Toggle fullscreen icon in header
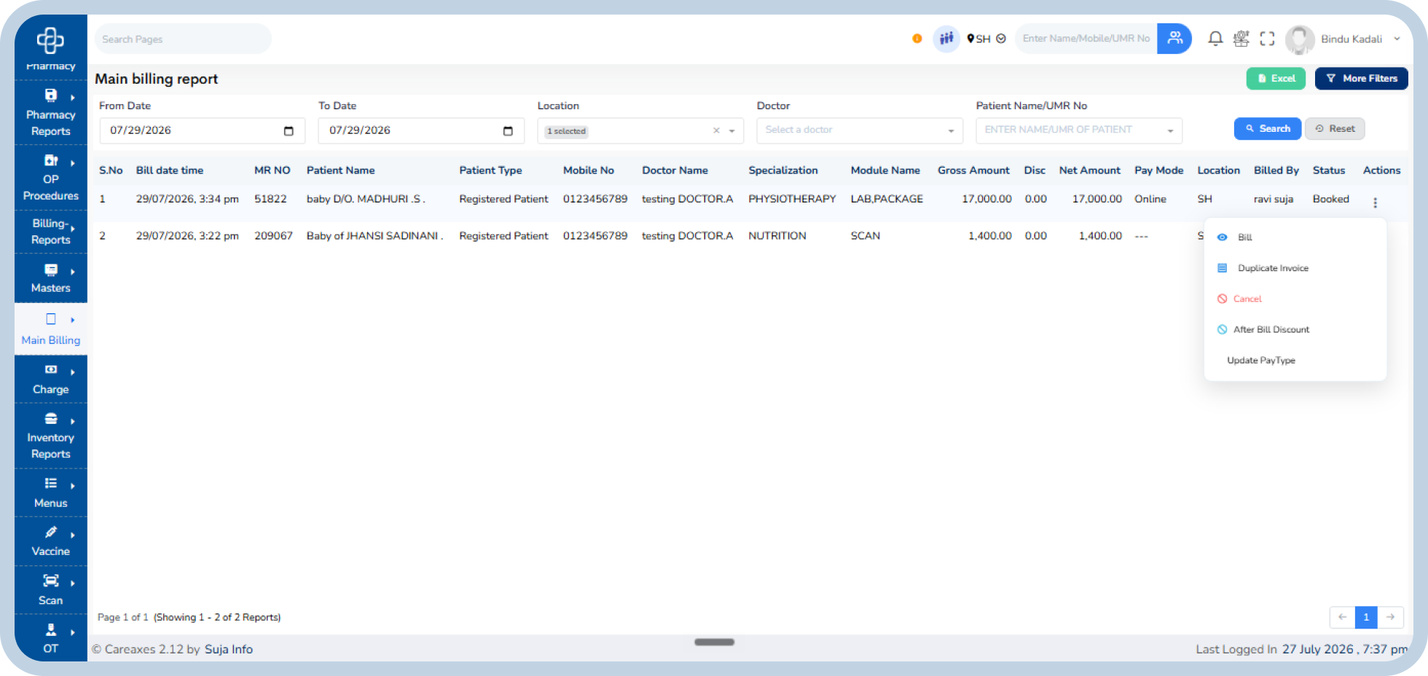This screenshot has width=1428, height=676. [x=1268, y=39]
